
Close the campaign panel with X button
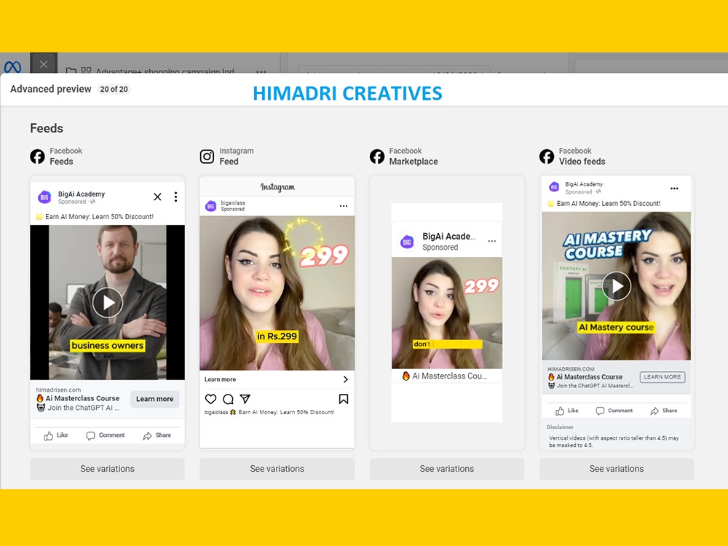[x=44, y=64]
